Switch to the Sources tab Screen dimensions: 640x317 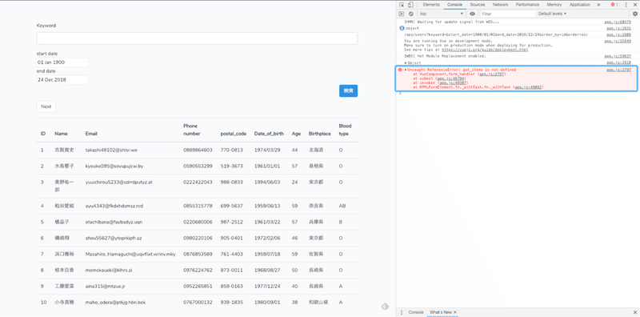pyautogui.click(x=477, y=5)
